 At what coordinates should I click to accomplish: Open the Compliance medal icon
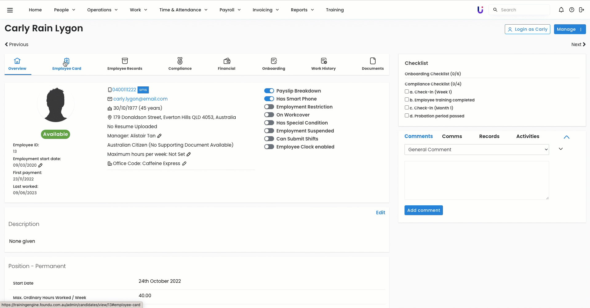[x=180, y=61]
